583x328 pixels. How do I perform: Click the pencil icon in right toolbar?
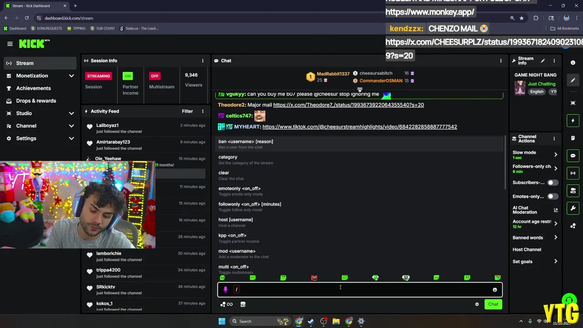[x=573, y=80]
